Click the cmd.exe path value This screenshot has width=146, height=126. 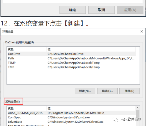(69, 117)
